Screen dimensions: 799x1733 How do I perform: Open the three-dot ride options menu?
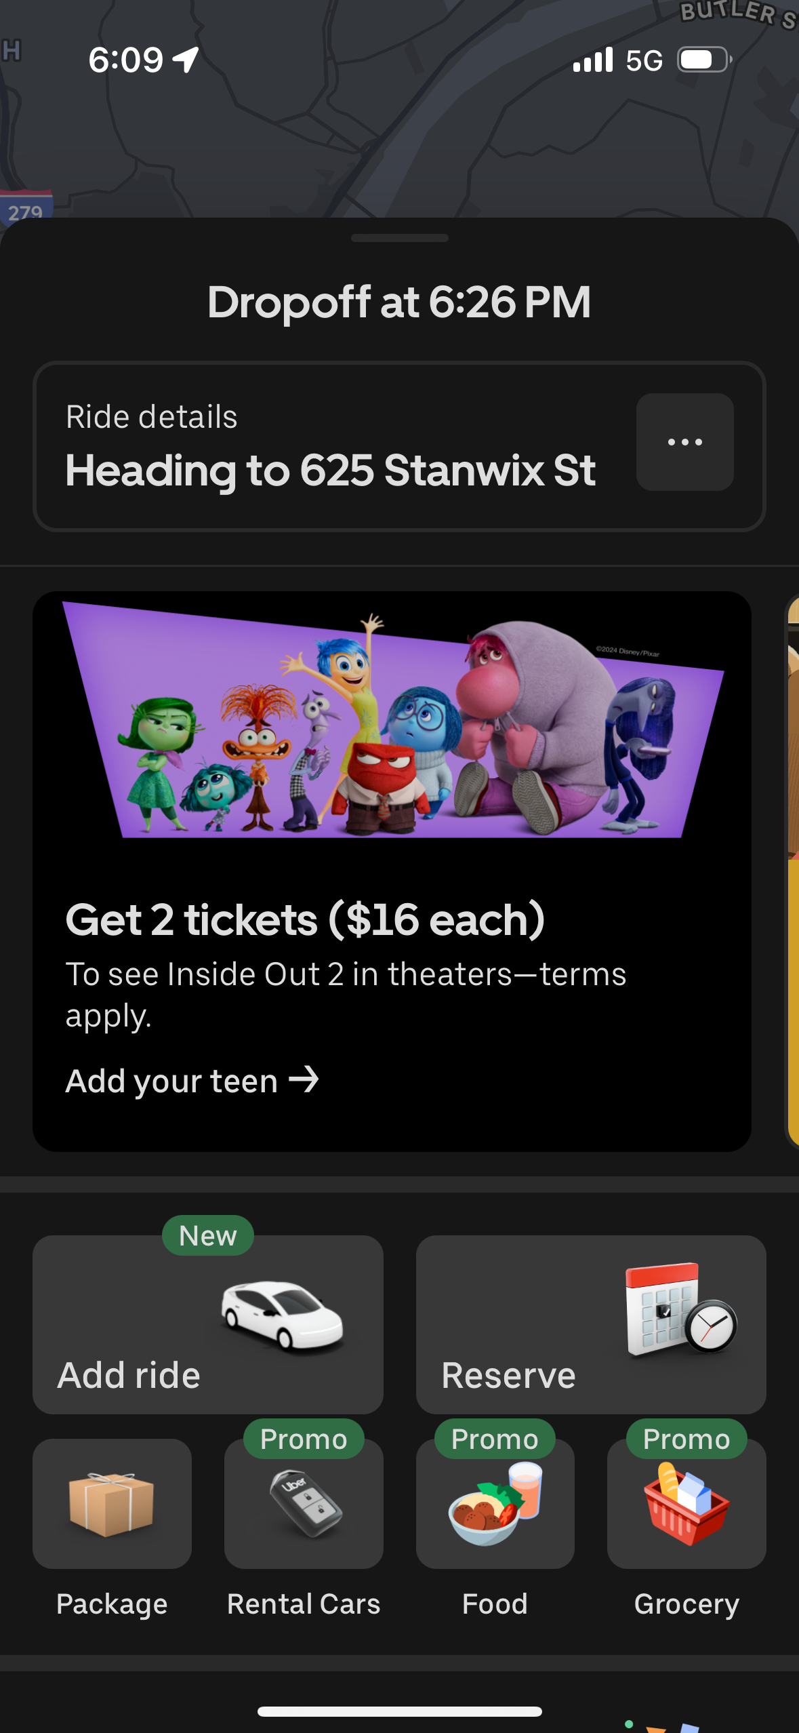click(684, 442)
